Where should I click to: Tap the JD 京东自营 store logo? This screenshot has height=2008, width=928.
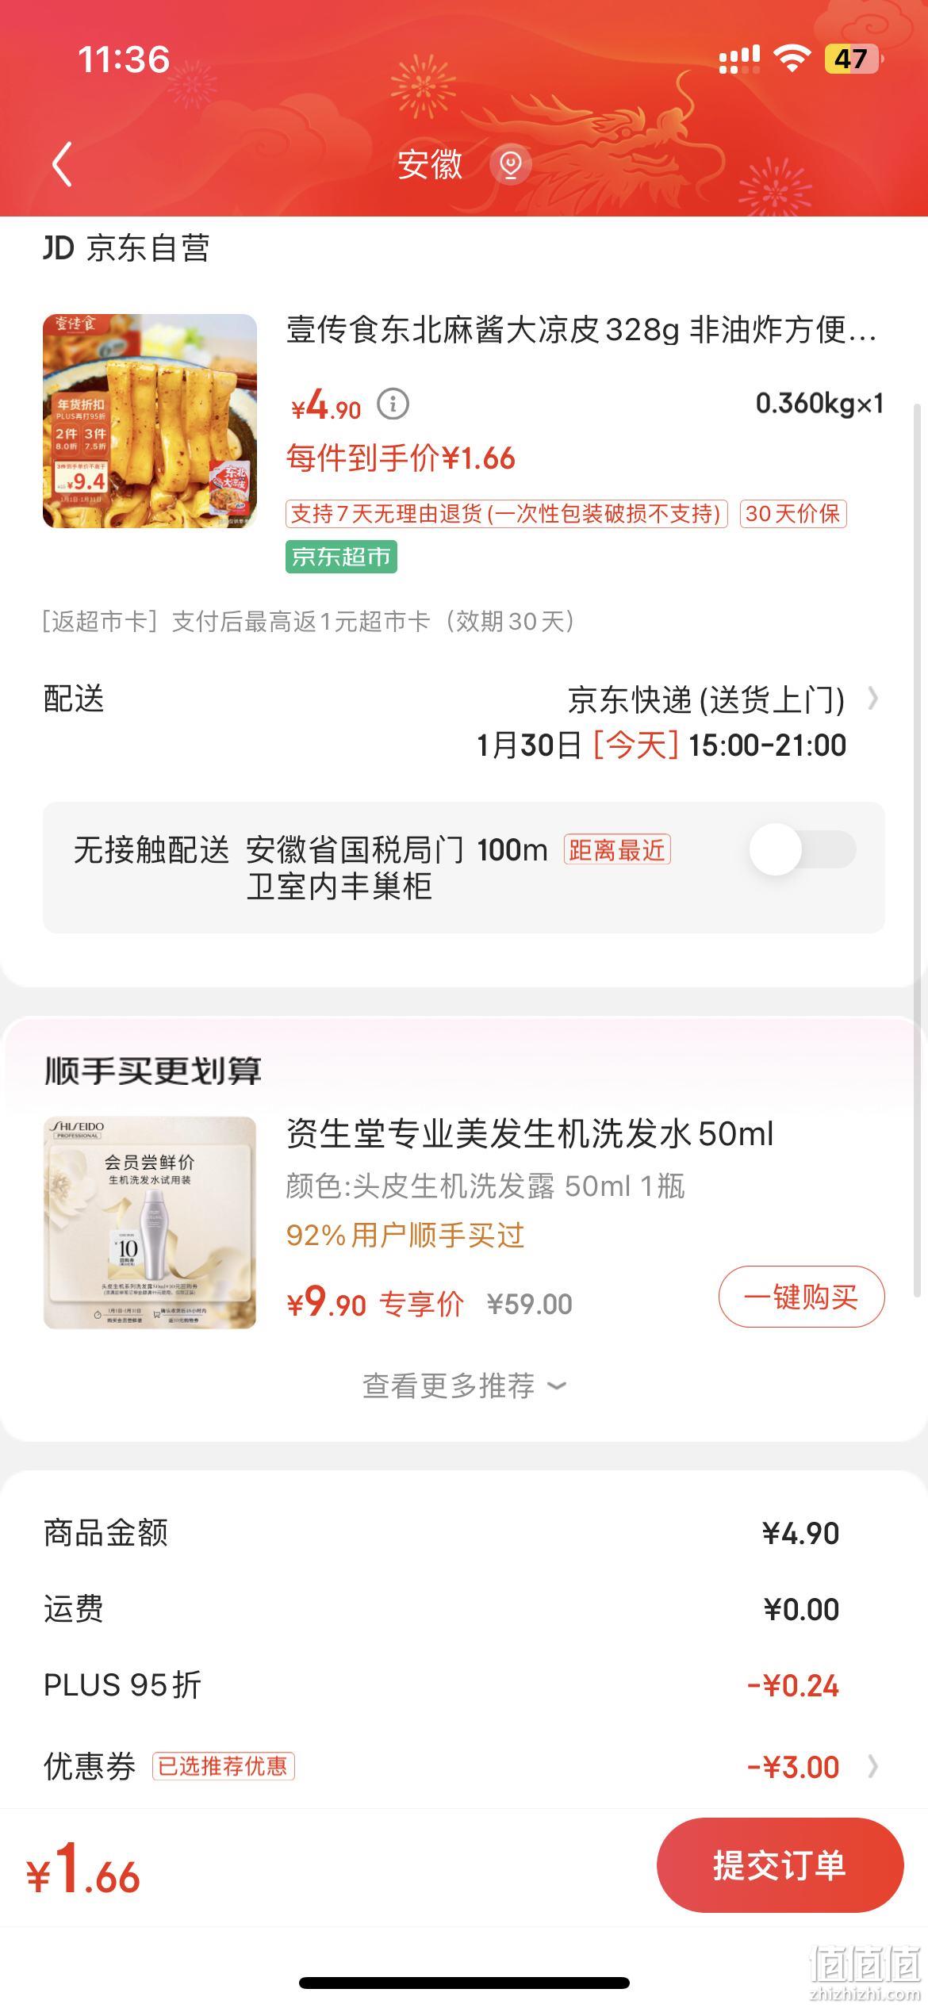coord(127,248)
